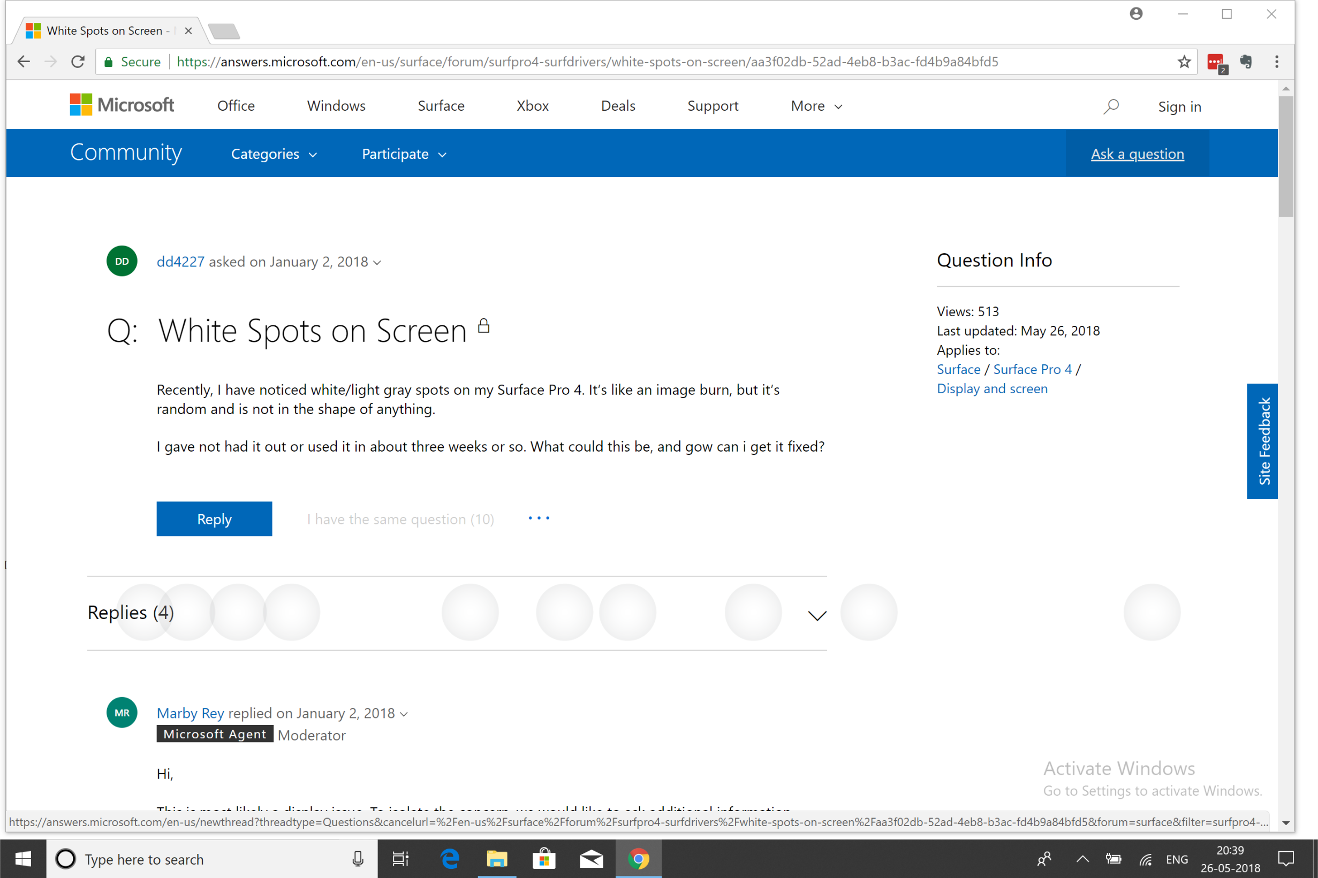This screenshot has width=1318, height=878.
Task: Open the Chrome profile avatar icon
Action: coord(1136,14)
